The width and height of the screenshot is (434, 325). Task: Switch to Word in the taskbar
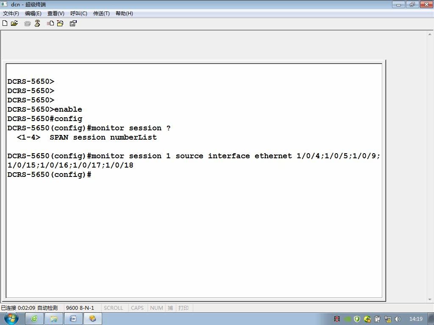[73, 319]
